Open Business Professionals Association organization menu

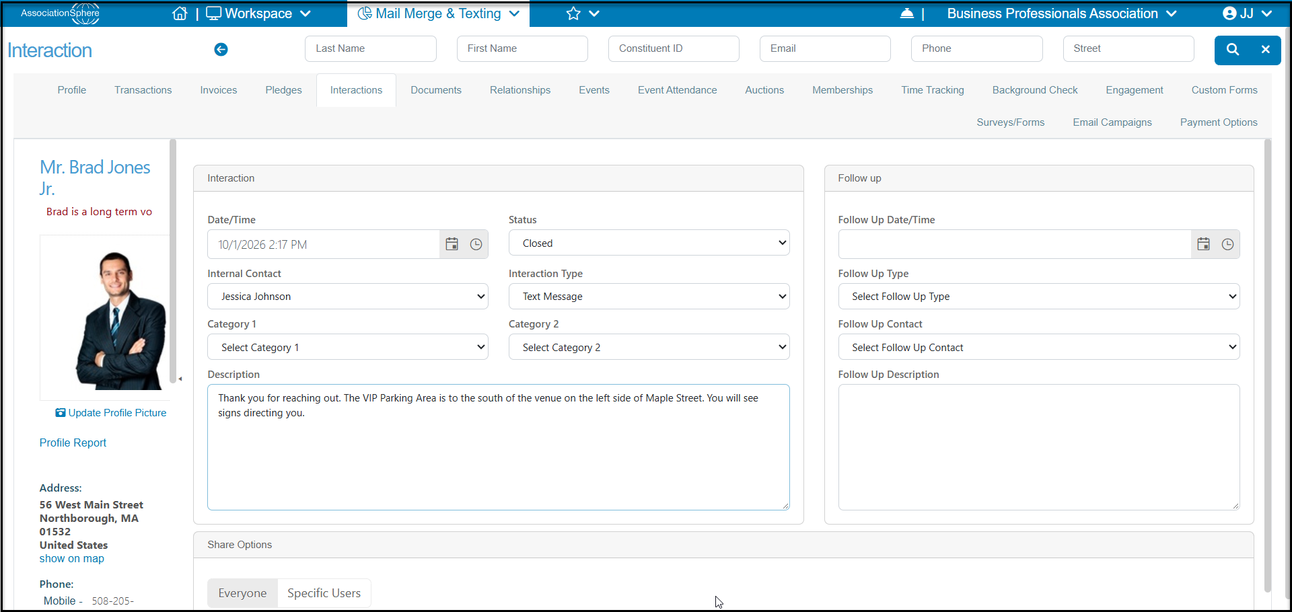point(1061,13)
